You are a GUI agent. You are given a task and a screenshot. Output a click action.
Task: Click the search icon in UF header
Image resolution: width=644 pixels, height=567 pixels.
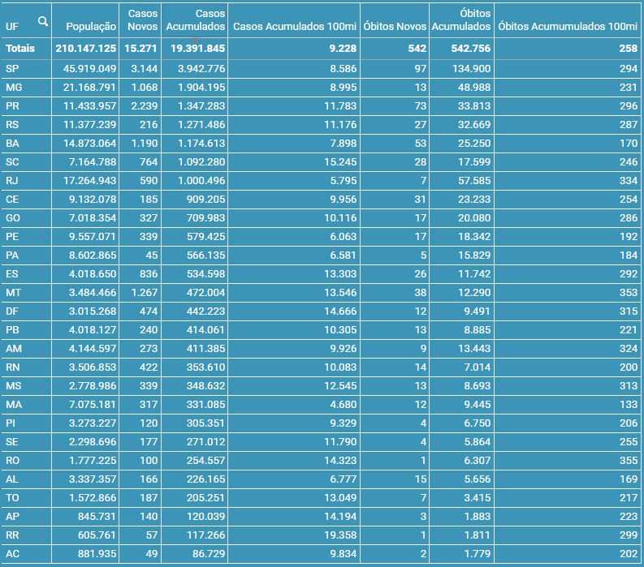tap(42, 21)
